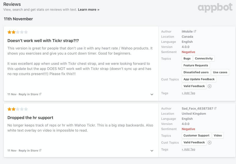Image resolution: width=236 pixels, height=164 pixels.
Task: Click plus icon beside first review's Valid Feedback
Action: pos(209,86)
